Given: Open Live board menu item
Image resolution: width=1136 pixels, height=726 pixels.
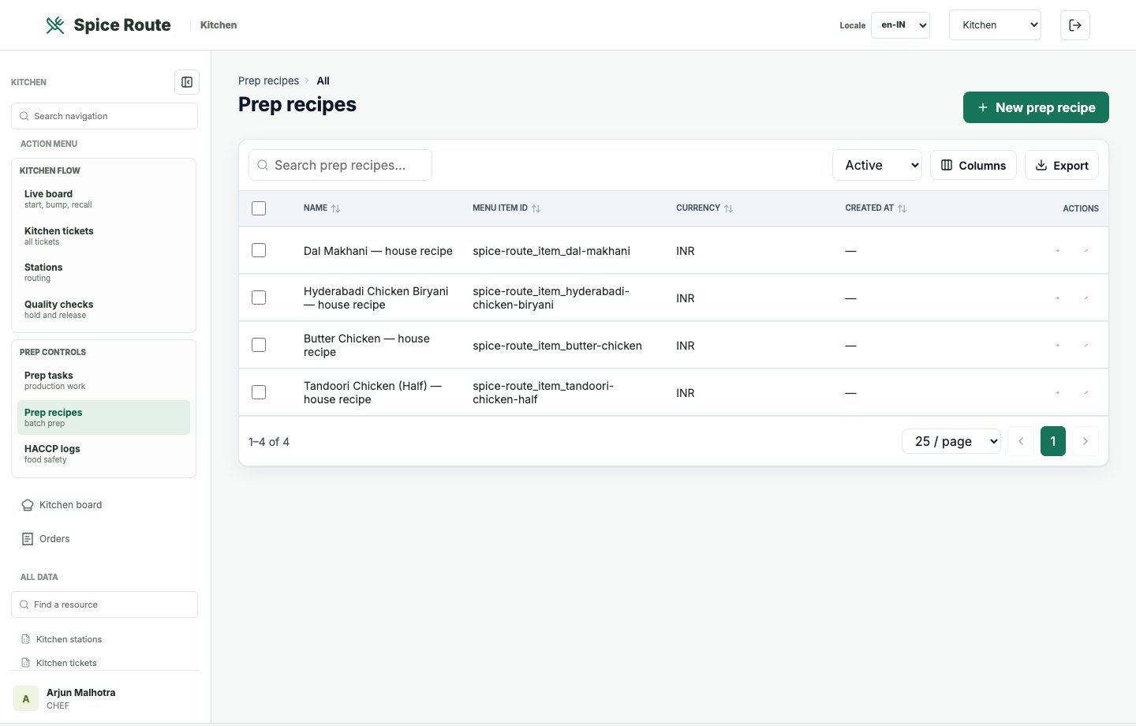Looking at the screenshot, I should coord(103,199).
